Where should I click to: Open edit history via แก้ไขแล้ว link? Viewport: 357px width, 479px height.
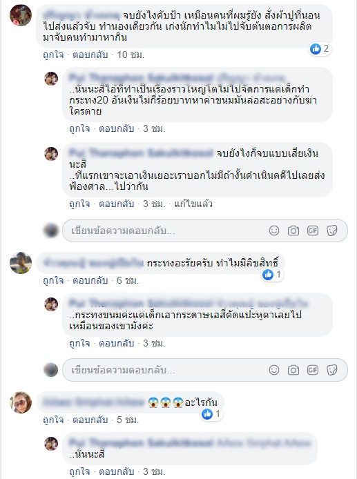point(193,204)
